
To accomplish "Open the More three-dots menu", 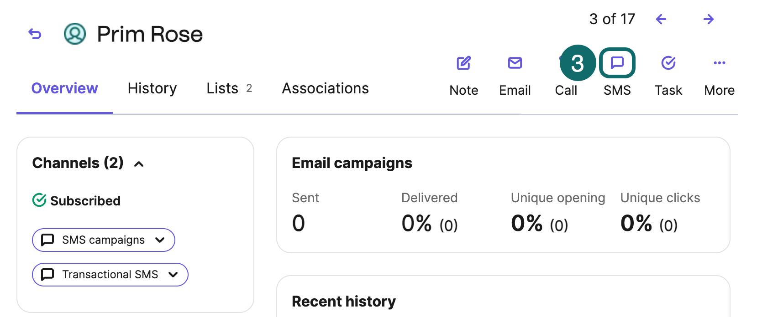I will [x=719, y=63].
